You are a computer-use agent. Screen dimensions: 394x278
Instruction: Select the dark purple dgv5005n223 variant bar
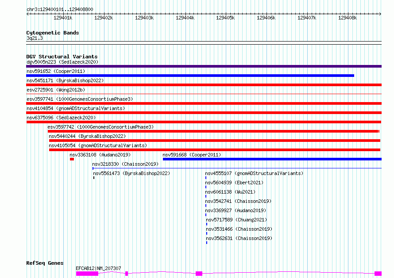[x=204, y=66]
